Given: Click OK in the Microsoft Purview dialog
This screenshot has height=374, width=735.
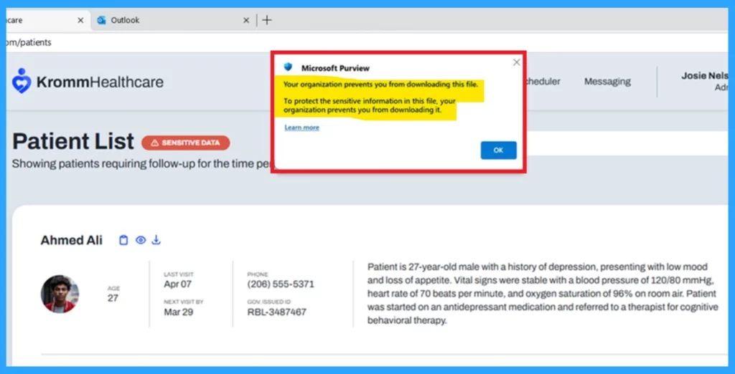Looking at the screenshot, I should [498, 150].
